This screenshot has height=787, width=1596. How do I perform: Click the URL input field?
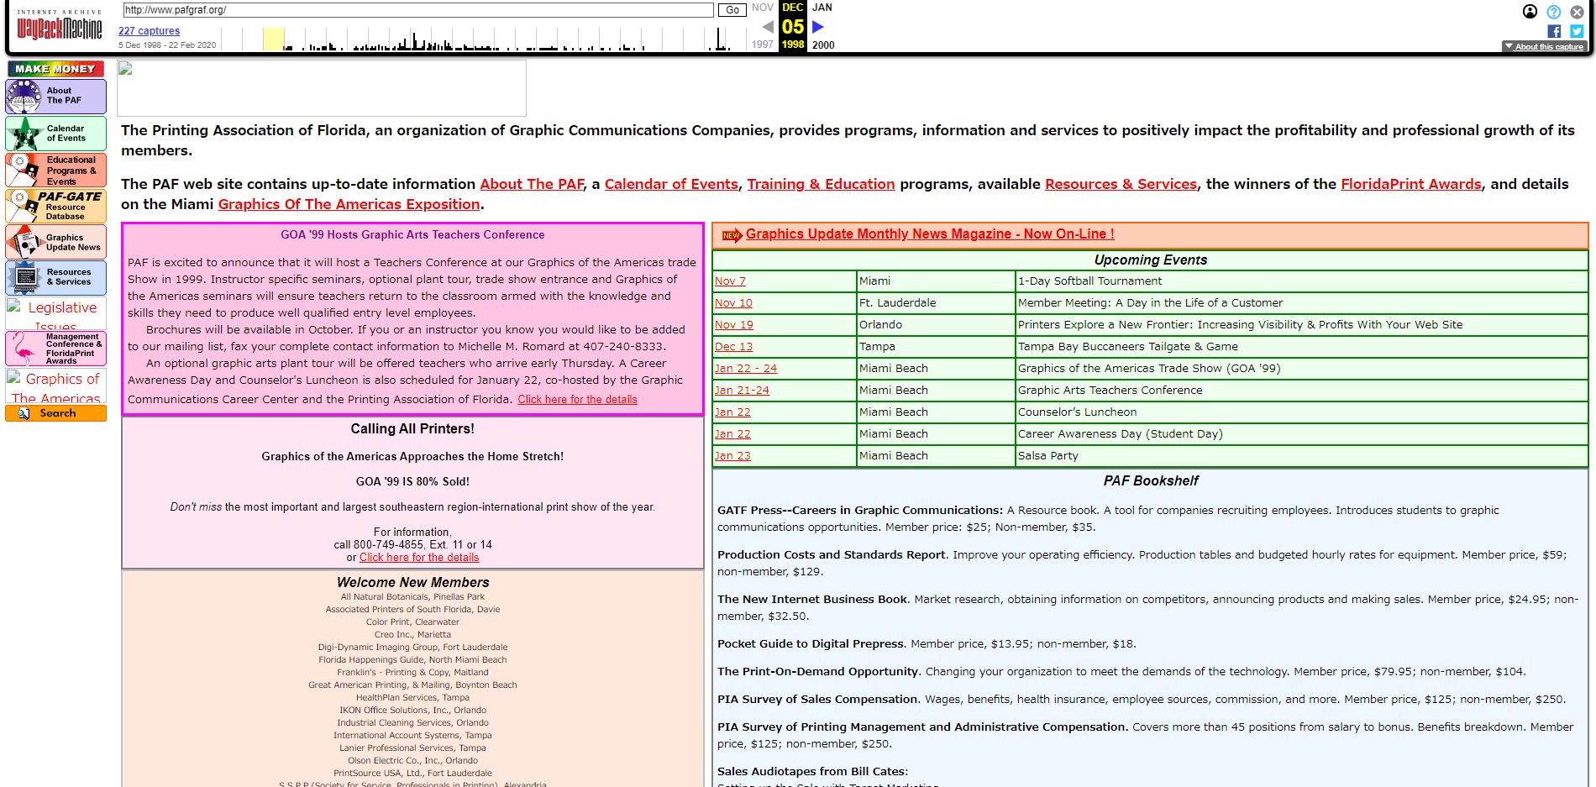point(417,10)
